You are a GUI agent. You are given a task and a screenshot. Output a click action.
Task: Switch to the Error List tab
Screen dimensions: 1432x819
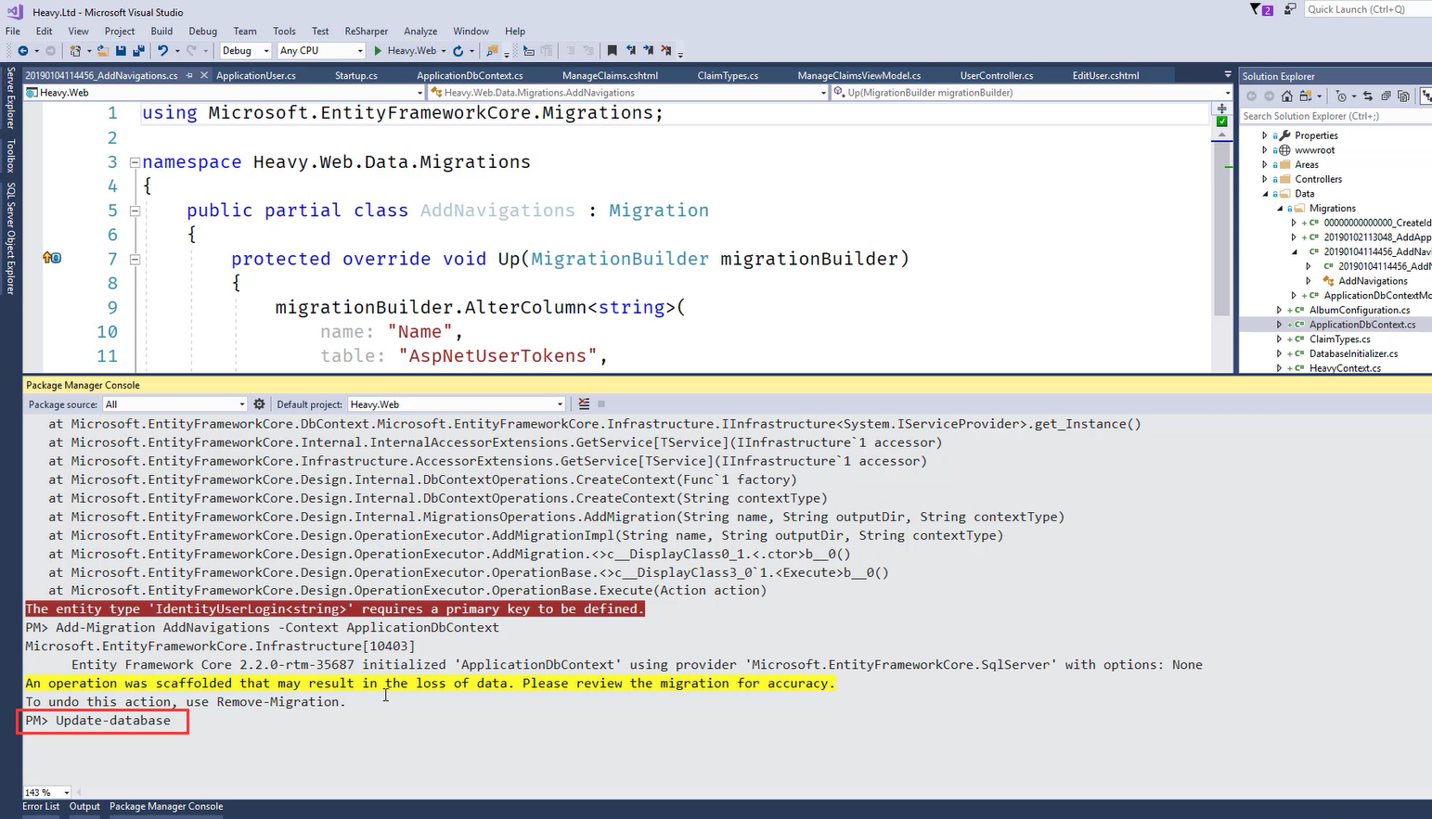pos(41,807)
